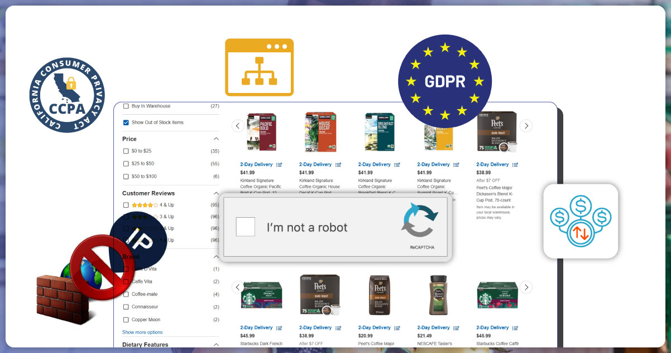
Task: Click compare icon beside House Decaf delivery
Action: click(x=338, y=165)
